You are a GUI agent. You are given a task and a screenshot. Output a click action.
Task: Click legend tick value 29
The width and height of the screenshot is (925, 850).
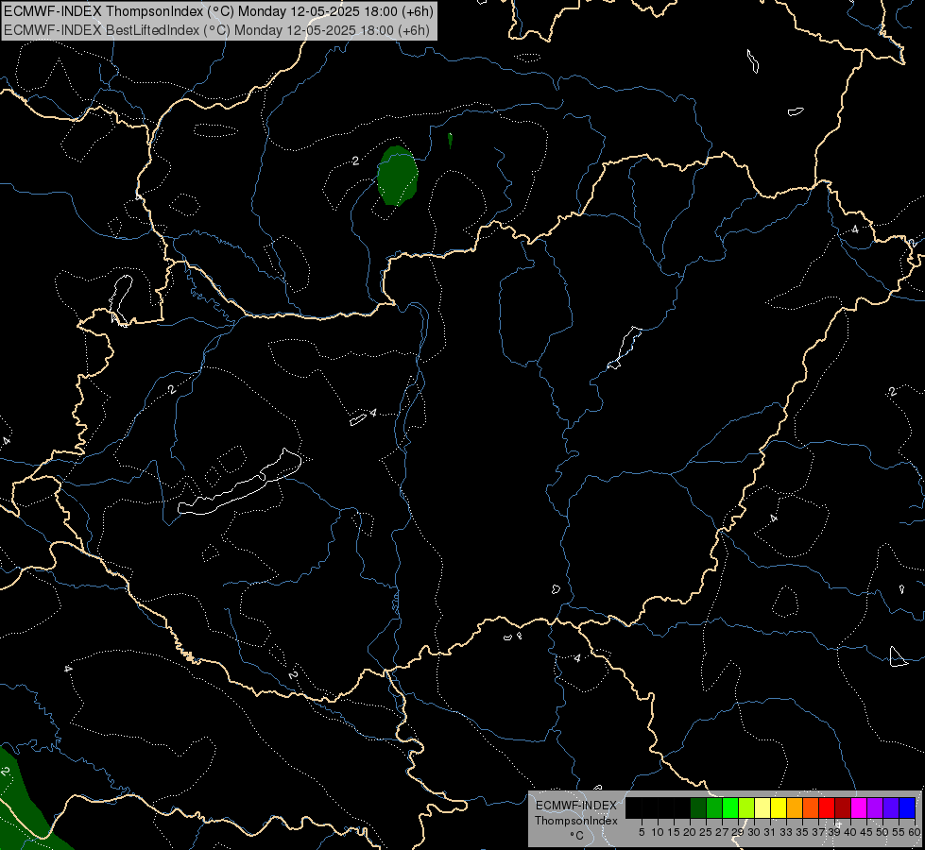pos(738,832)
